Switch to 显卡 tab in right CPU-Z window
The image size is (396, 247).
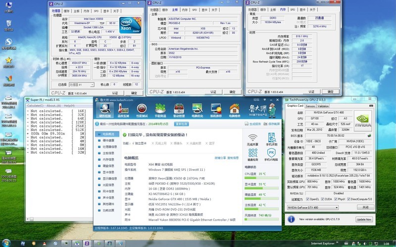(302, 9)
